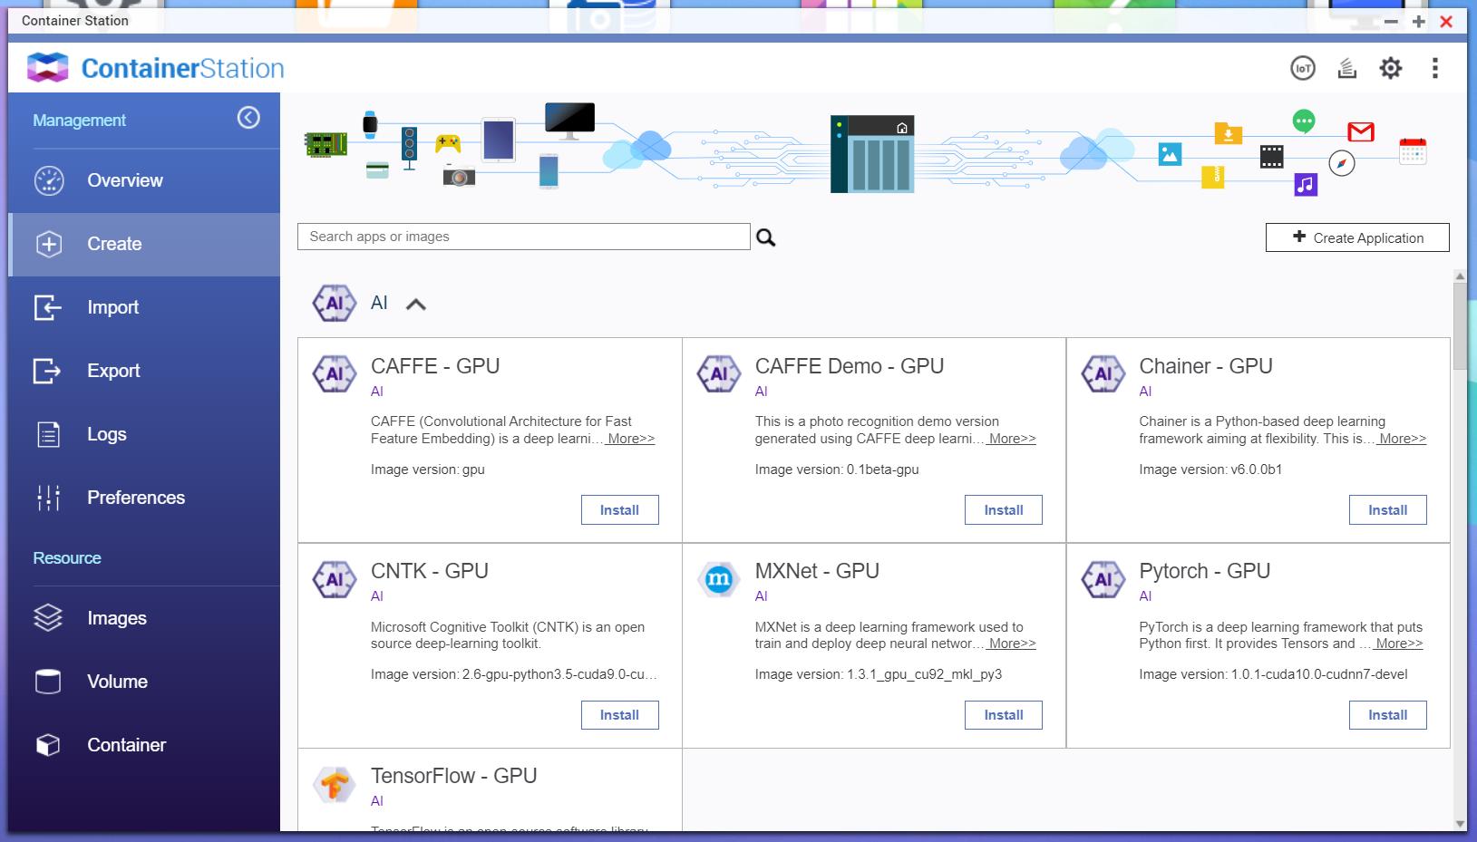Select Container in the sidebar
This screenshot has height=842, width=1477.
click(x=126, y=745)
